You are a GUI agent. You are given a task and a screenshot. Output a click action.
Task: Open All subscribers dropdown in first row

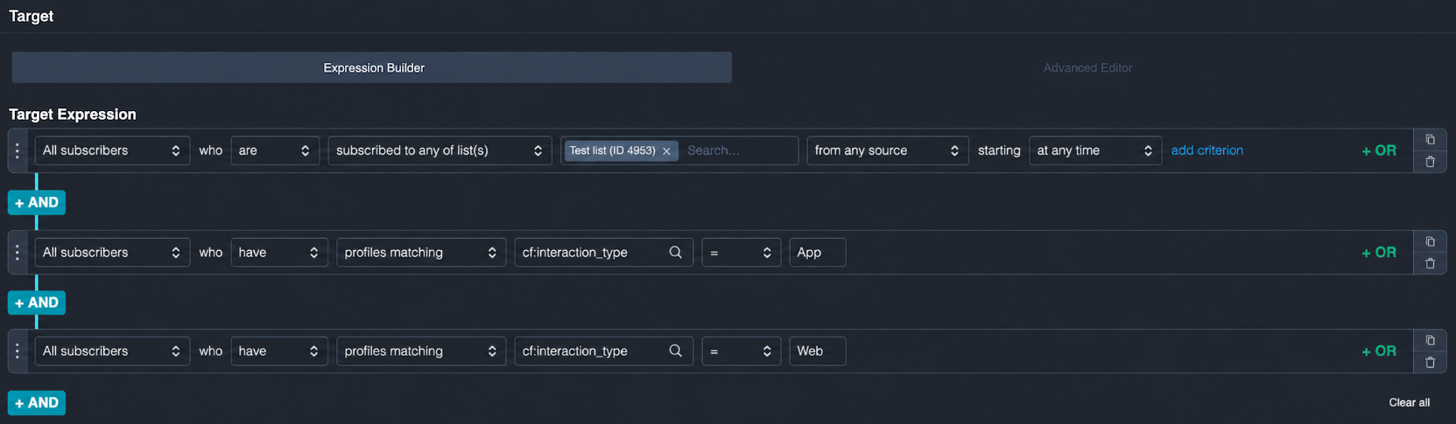[x=112, y=150]
